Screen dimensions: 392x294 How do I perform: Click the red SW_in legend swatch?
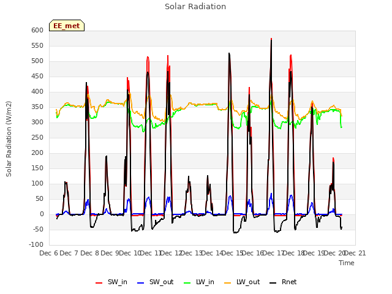click(99, 283)
